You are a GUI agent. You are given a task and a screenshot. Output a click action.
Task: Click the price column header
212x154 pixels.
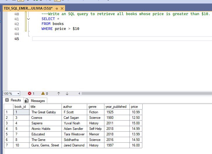[136, 107]
